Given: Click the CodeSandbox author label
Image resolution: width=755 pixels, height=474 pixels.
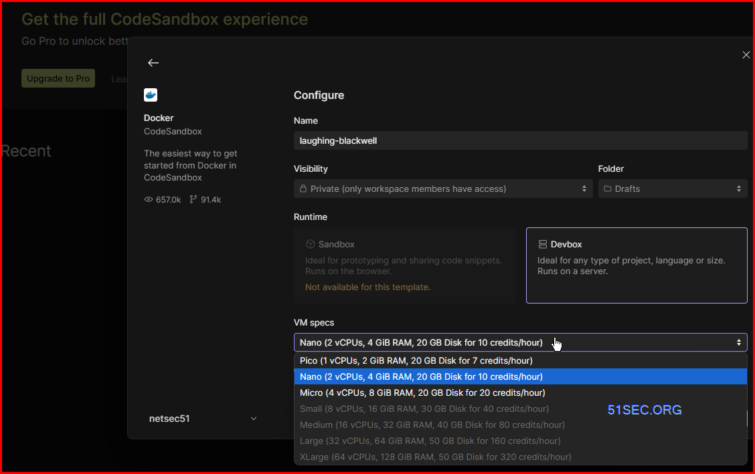Looking at the screenshot, I should 173,131.
